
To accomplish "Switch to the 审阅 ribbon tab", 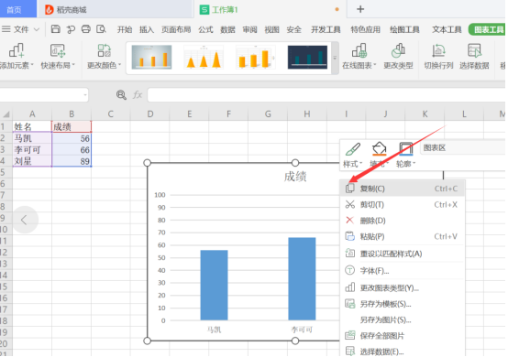I will coord(249,29).
